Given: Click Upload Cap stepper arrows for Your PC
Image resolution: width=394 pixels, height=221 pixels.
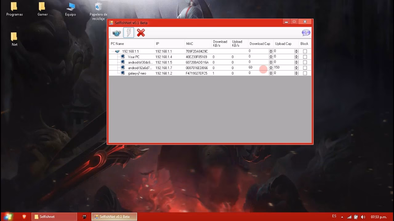Looking at the screenshot, I should 296,57.
